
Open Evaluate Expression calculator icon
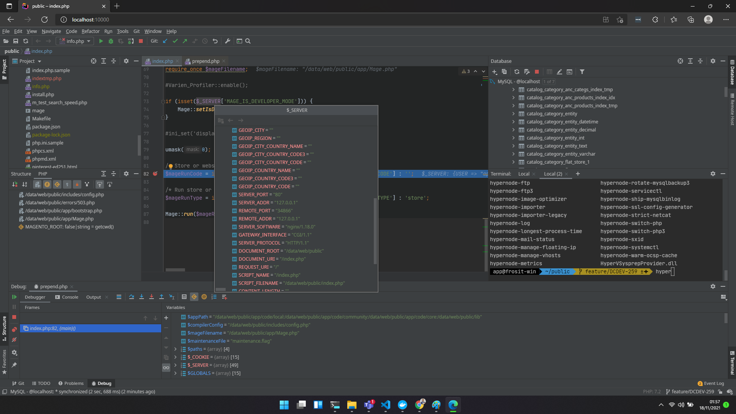pyautogui.click(x=184, y=297)
